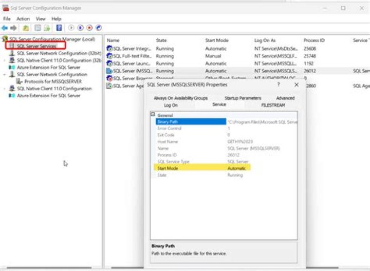The height and width of the screenshot is (271, 370).
Task: Select SQL Server Network Configuration tree item
Action: click(52, 74)
